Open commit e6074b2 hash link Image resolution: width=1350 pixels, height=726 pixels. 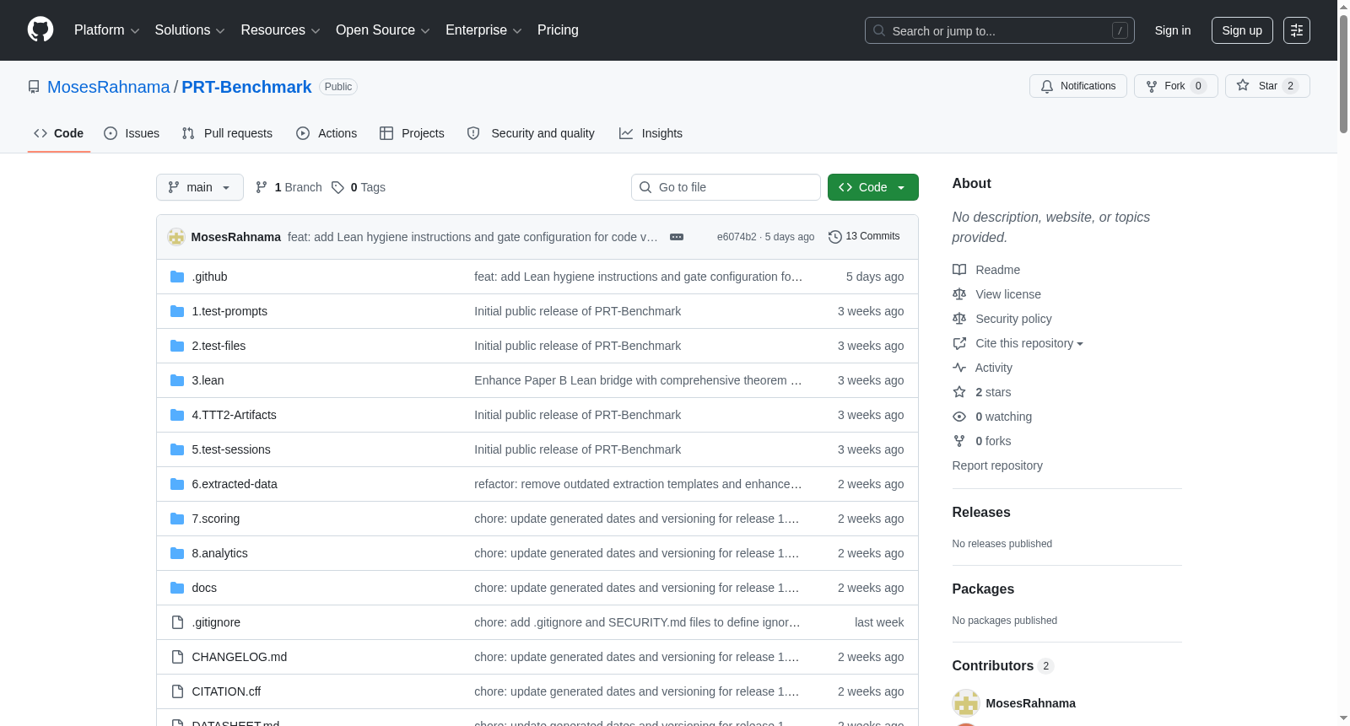tap(737, 237)
